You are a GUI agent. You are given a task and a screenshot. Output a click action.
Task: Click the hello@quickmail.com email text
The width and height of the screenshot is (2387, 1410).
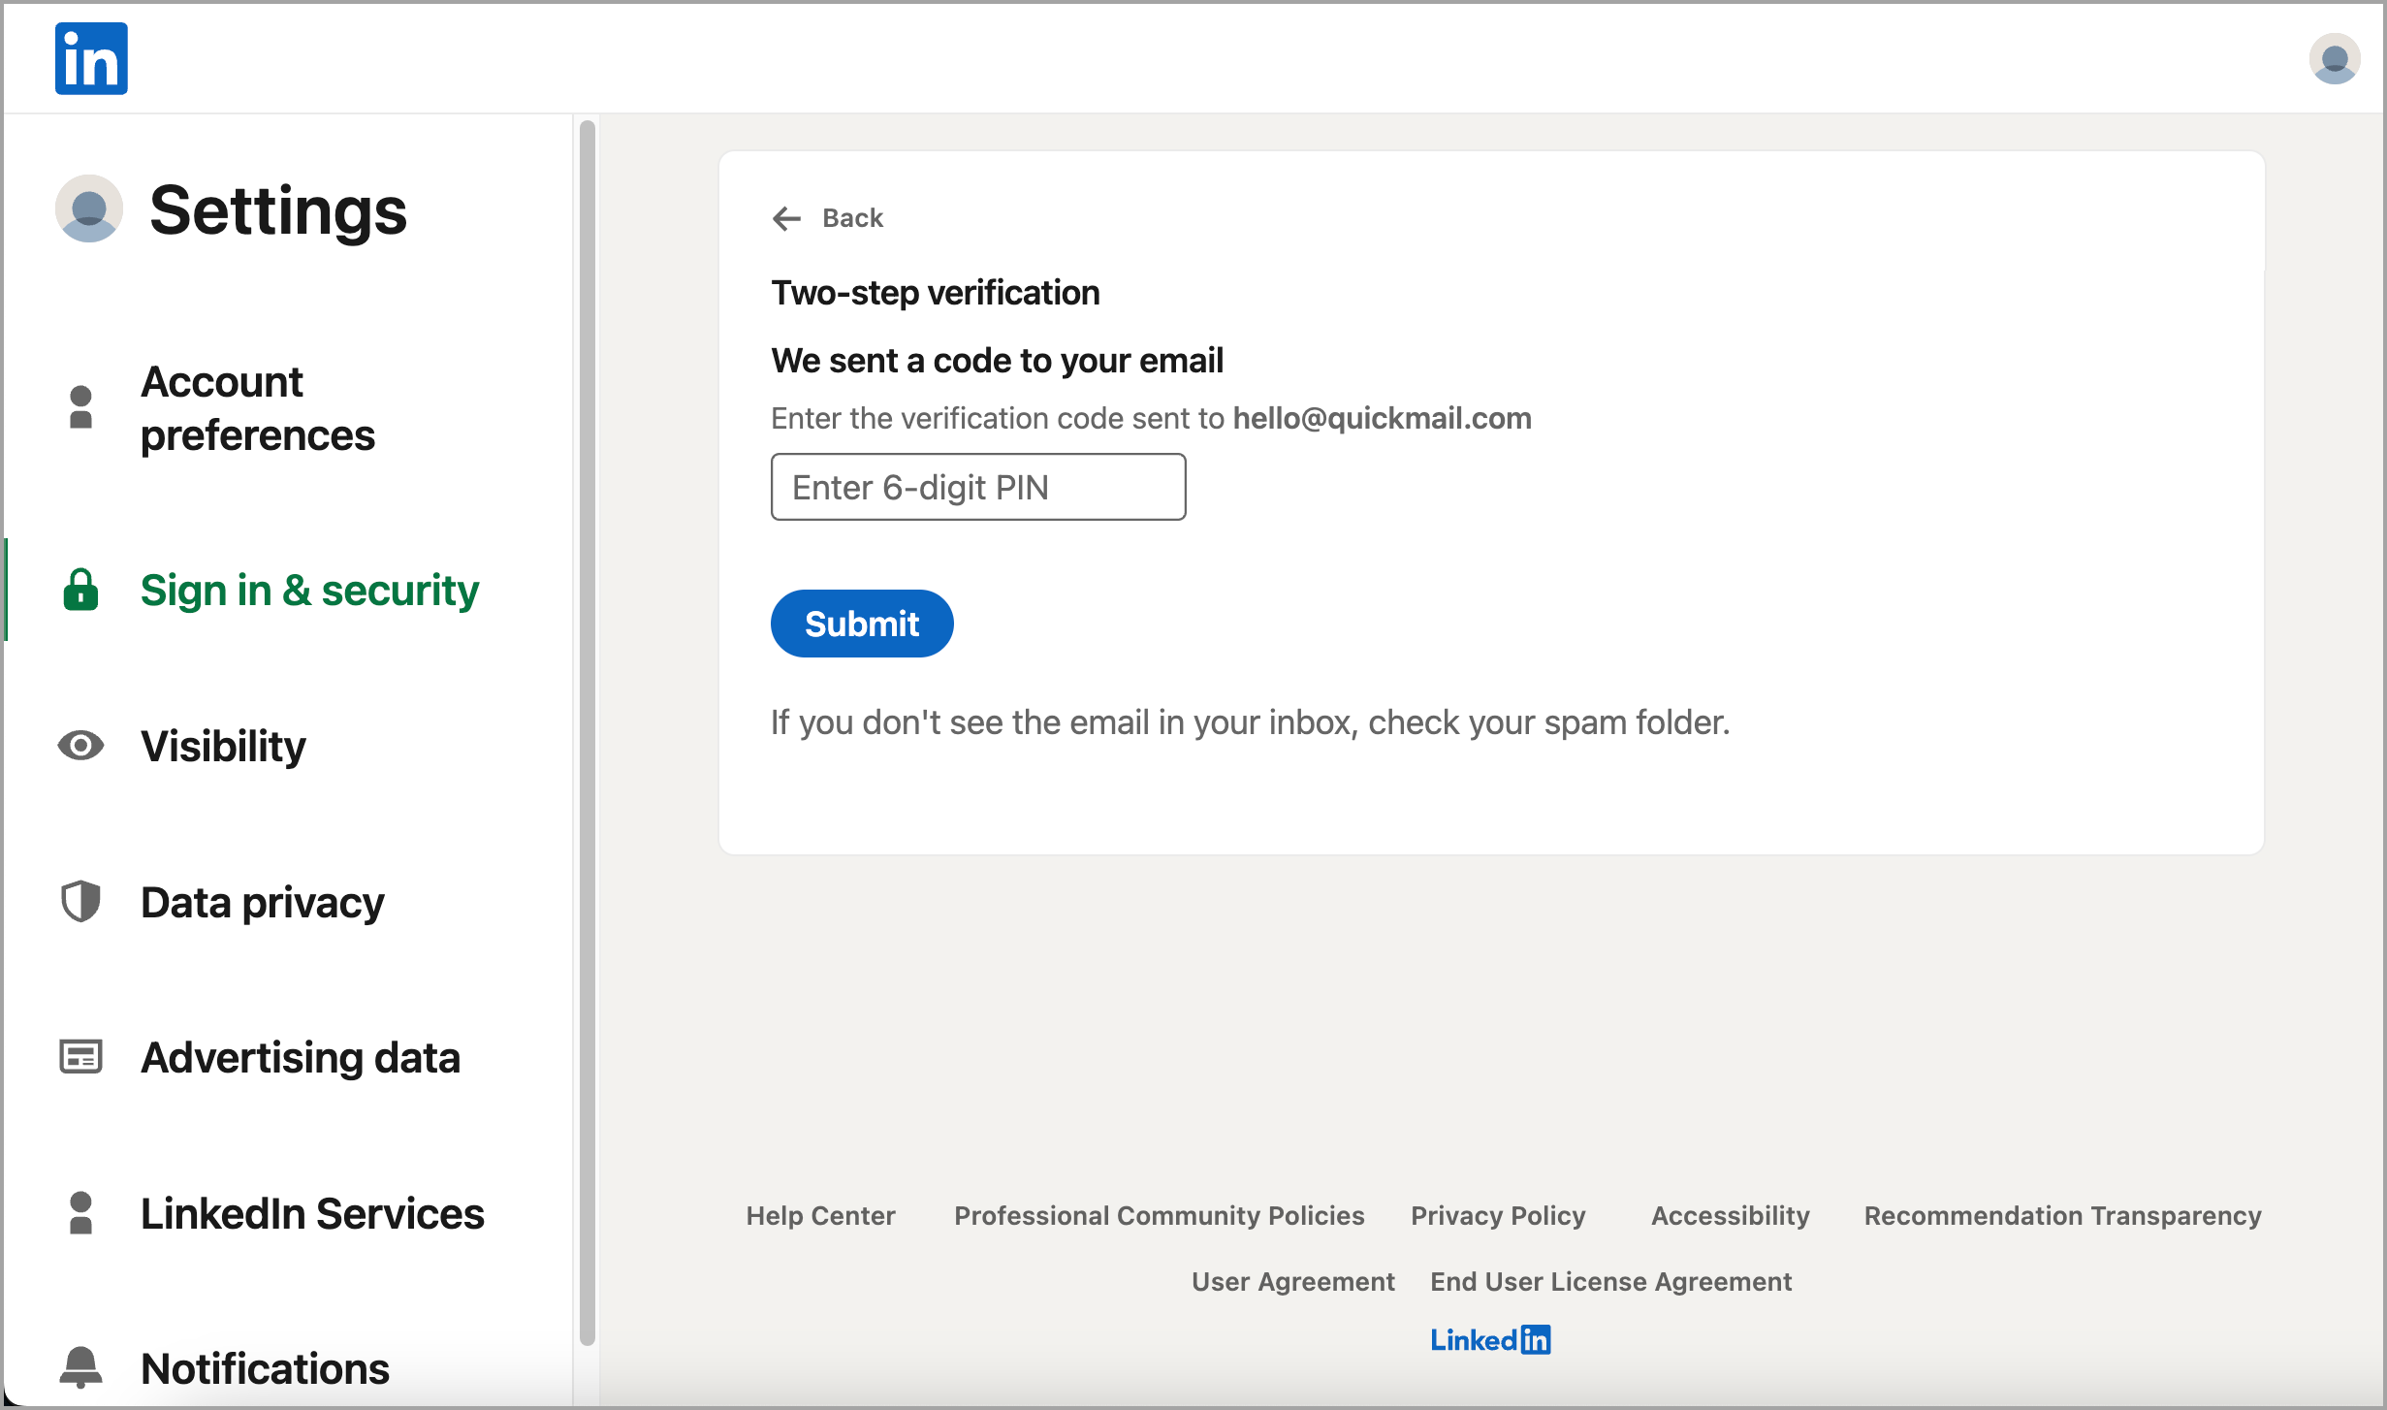[1382, 418]
